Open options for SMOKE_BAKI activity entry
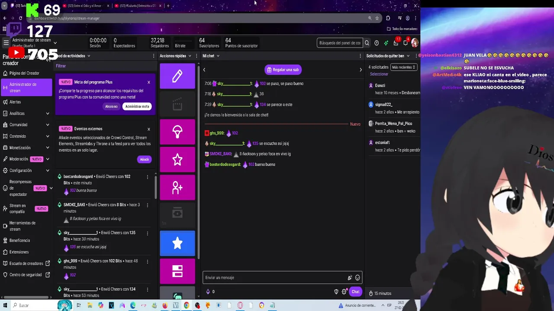Viewport: 554px width, 311px height. pyautogui.click(x=147, y=205)
